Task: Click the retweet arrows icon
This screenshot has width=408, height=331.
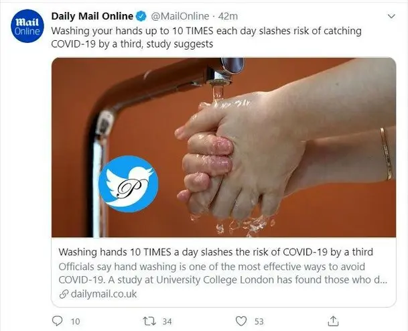Action: point(150,321)
